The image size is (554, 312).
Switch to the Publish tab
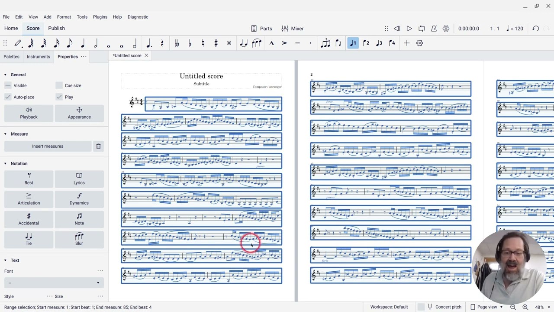tap(56, 29)
